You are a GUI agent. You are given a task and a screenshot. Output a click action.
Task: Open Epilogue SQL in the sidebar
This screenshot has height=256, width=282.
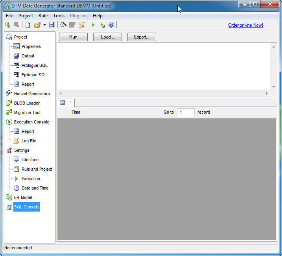click(34, 75)
